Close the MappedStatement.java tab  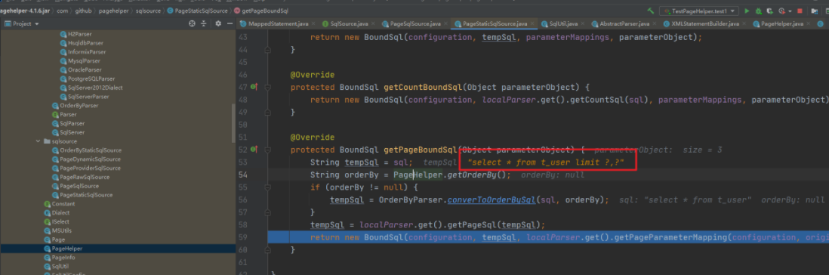point(313,24)
